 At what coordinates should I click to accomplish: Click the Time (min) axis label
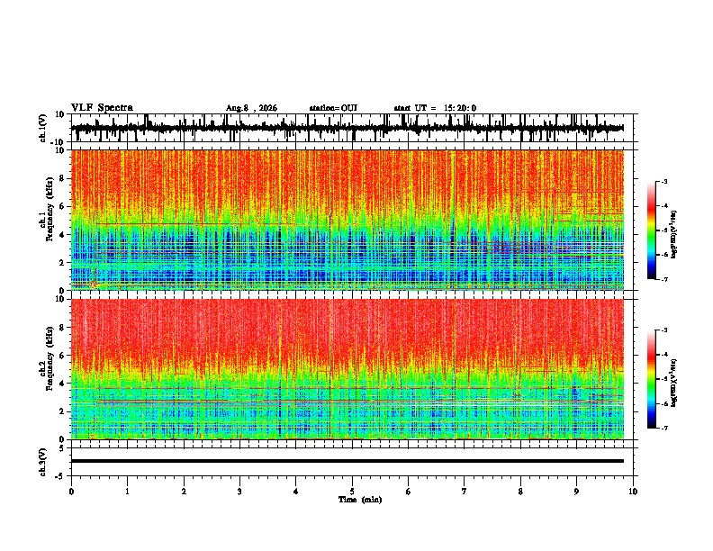(360, 500)
